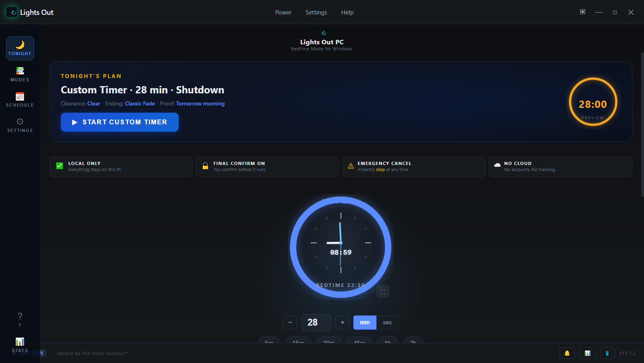Go to Modes in the sidebar
644x363 pixels.
(x=20, y=74)
